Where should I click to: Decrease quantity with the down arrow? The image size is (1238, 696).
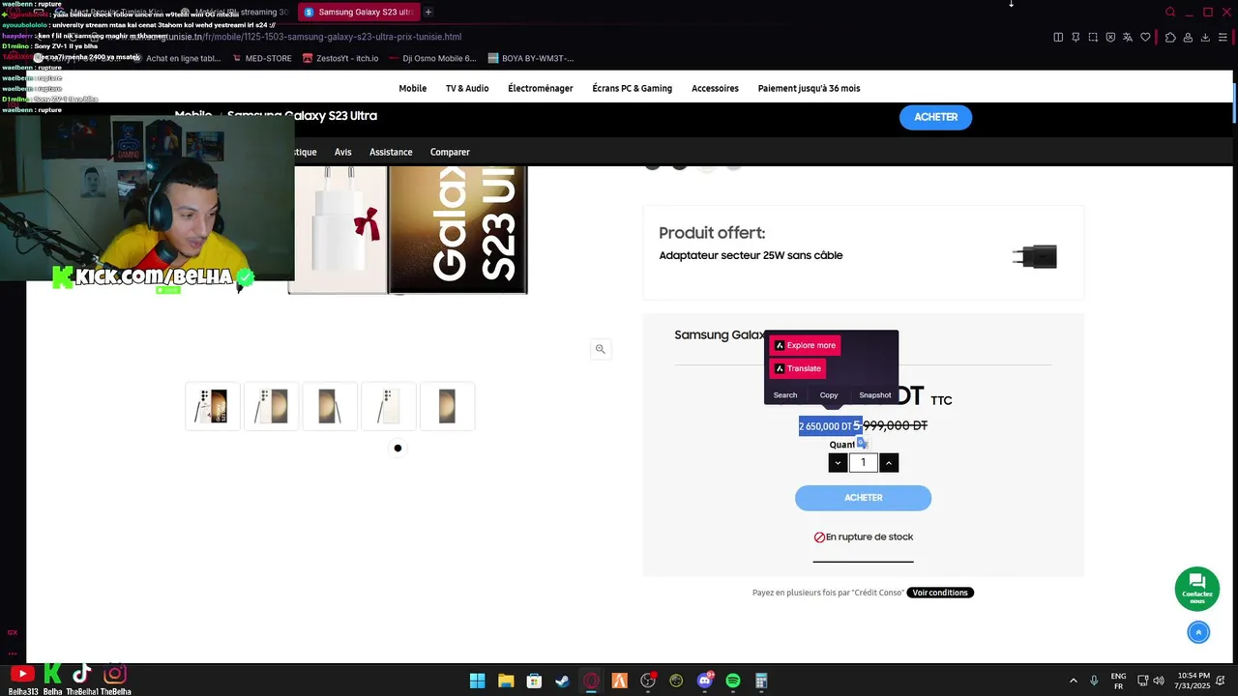click(838, 462)
